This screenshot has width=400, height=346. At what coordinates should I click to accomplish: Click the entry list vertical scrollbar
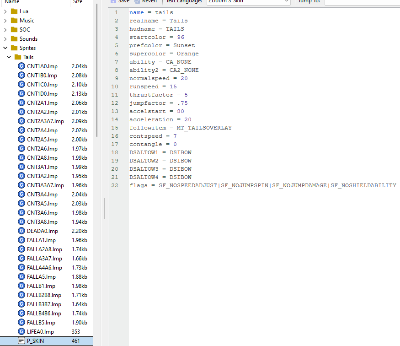click(x=97, y=70)
